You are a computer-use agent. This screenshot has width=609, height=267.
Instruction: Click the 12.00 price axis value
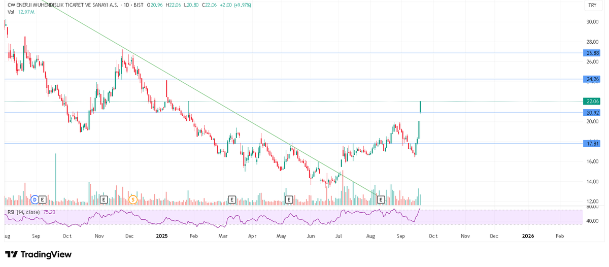coord(592,202)
